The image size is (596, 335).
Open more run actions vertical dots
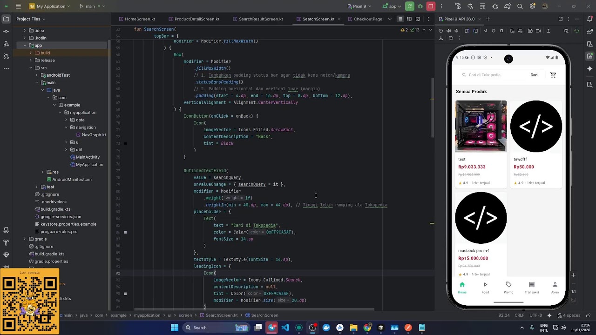(441, 6)
